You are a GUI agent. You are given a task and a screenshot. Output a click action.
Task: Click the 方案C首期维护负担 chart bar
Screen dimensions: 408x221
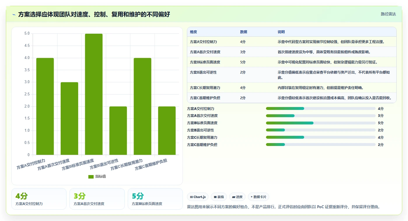167,131
